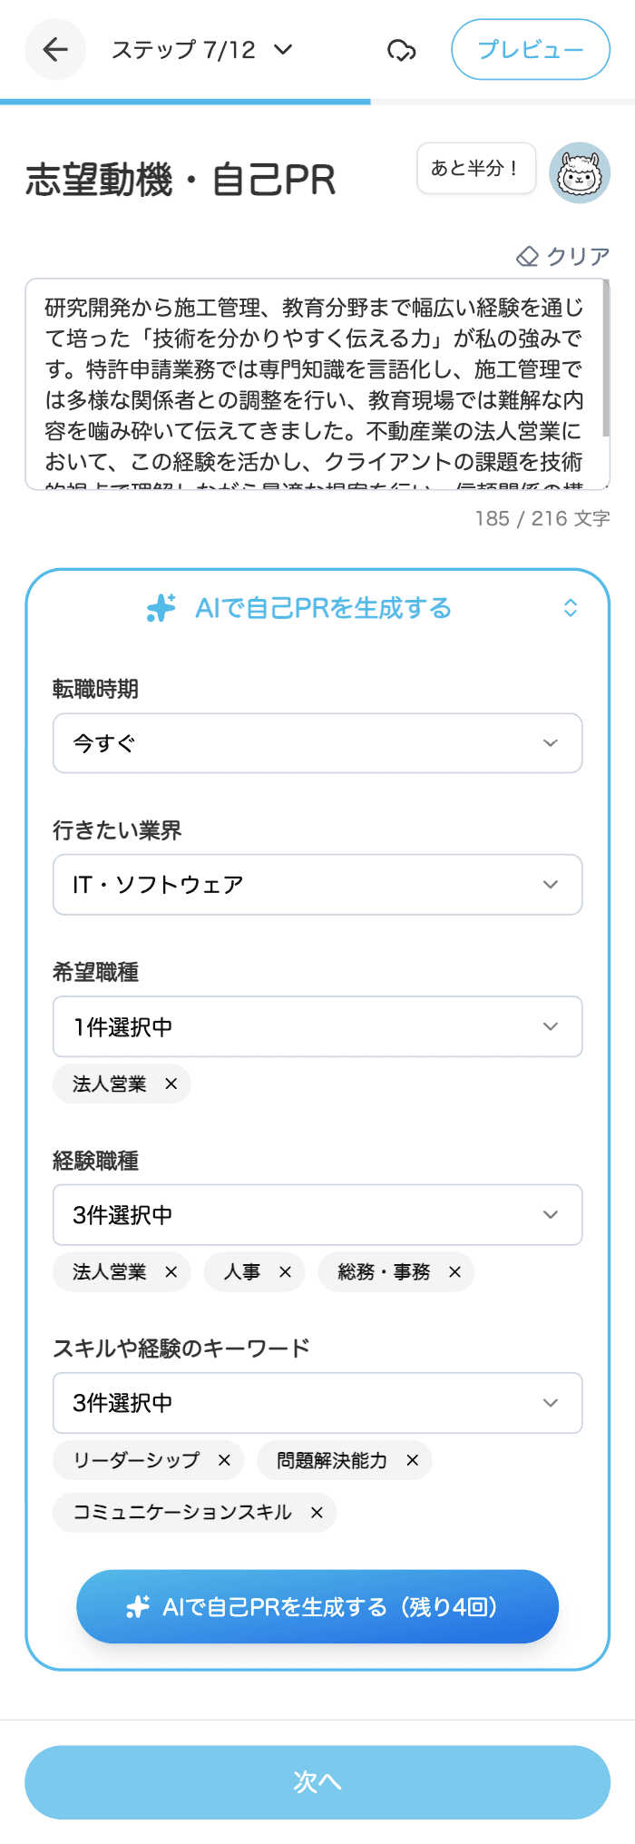This screenshot has width=635, height=1844.
Task: Click the alpaca mascot avatar
Action: (580, 172)
